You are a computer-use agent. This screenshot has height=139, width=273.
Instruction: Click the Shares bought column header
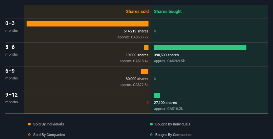click(168, 12)
